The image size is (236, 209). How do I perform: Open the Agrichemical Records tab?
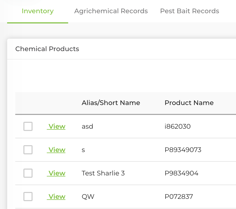click(x=111, y=11)
